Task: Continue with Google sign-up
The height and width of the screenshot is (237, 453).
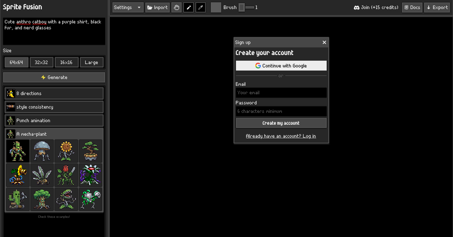Action: click(281, 66)
